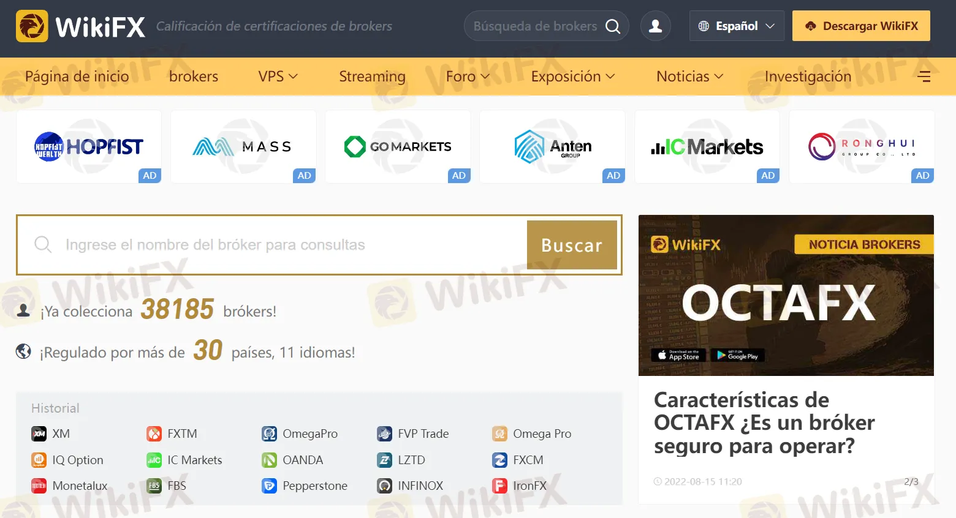This screenshot has height=518, width=956.
Task: Open the Pepperstone broker icon
Action: click(x=269, y=485)
